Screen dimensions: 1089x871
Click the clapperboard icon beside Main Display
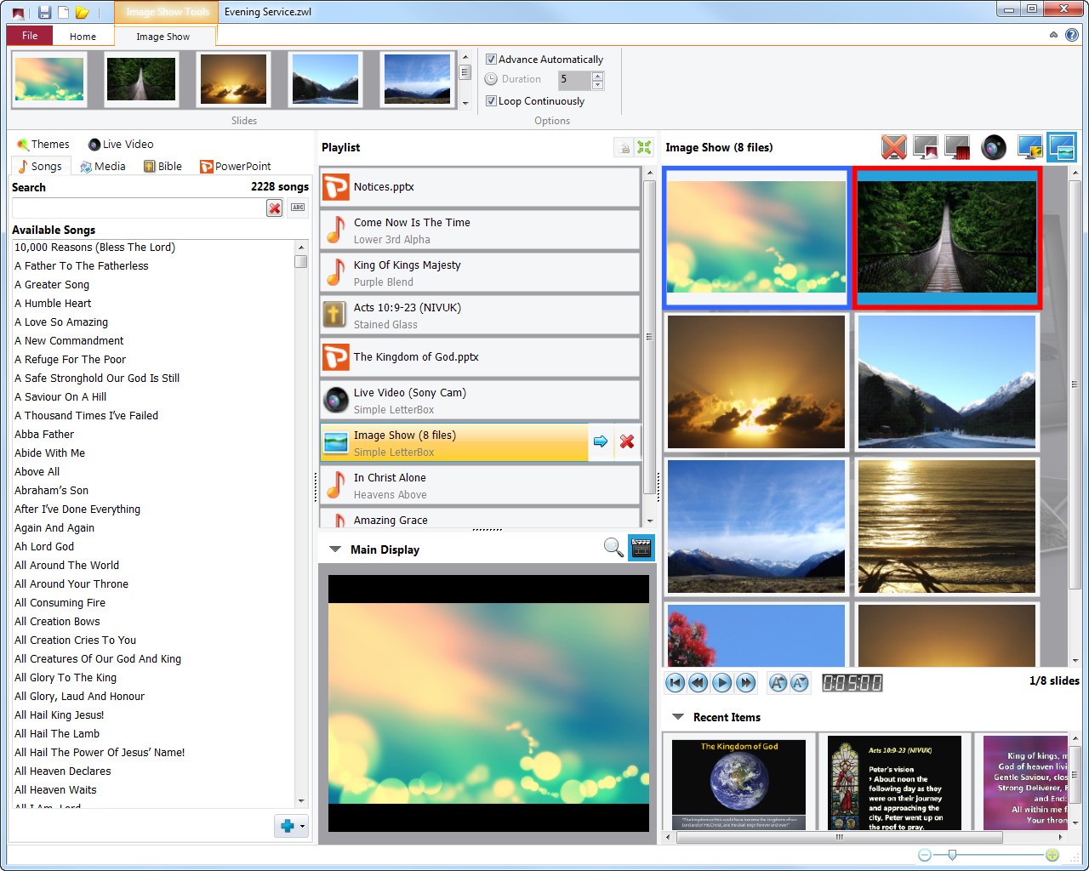click(x=641, y=548)
